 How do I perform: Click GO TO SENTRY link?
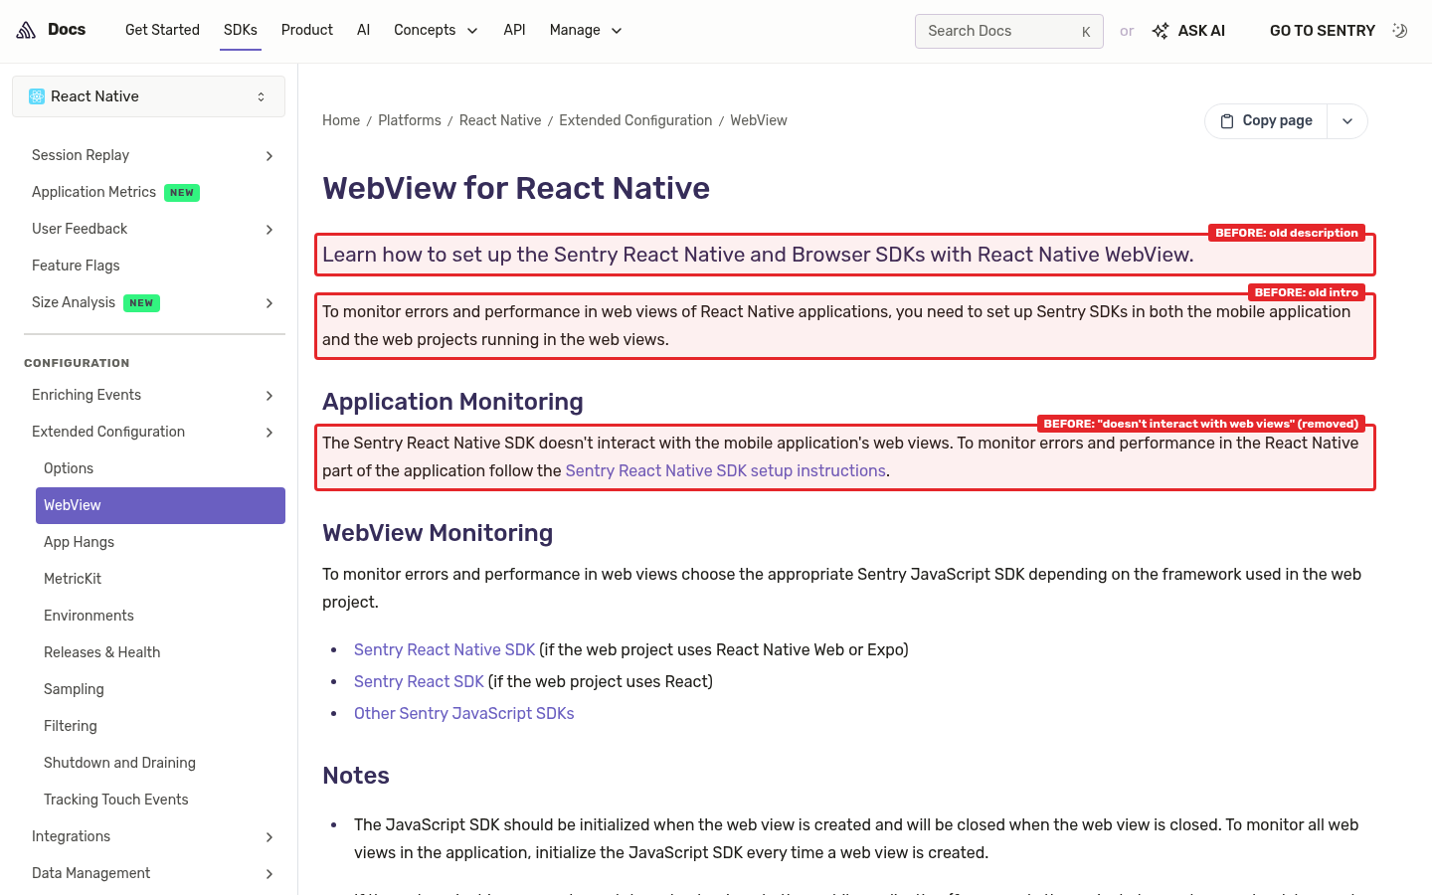point(1323,31)
